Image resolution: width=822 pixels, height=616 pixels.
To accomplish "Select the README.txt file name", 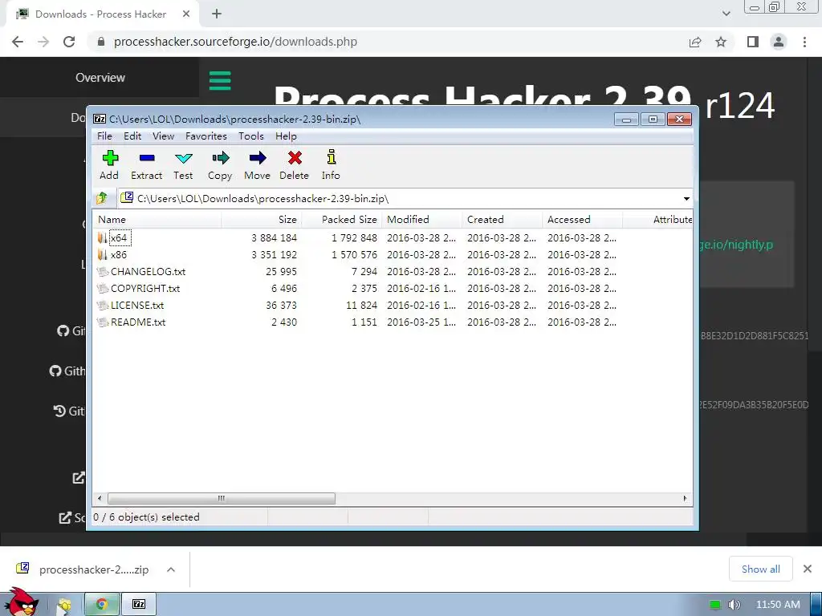I will pyautogui.click(x=138, y=322).
